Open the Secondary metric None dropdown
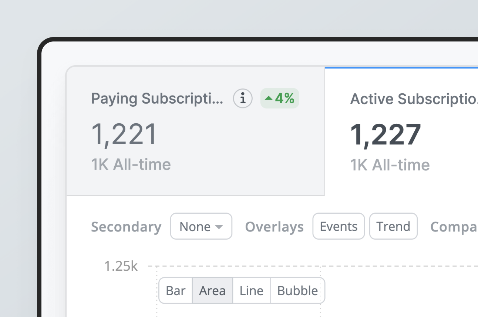The height and width of the screenshot is (317, 478). (201, 226)
